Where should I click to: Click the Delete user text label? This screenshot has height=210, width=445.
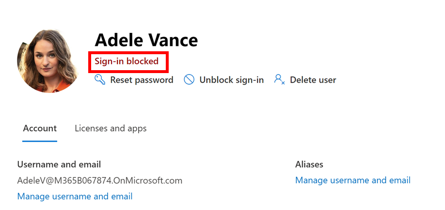313,80
